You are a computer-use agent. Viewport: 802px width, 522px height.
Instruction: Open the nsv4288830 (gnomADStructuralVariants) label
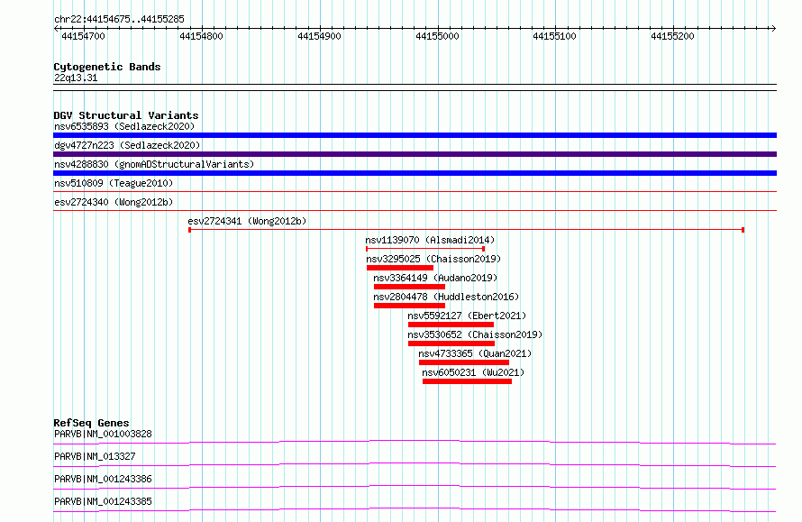154,164
